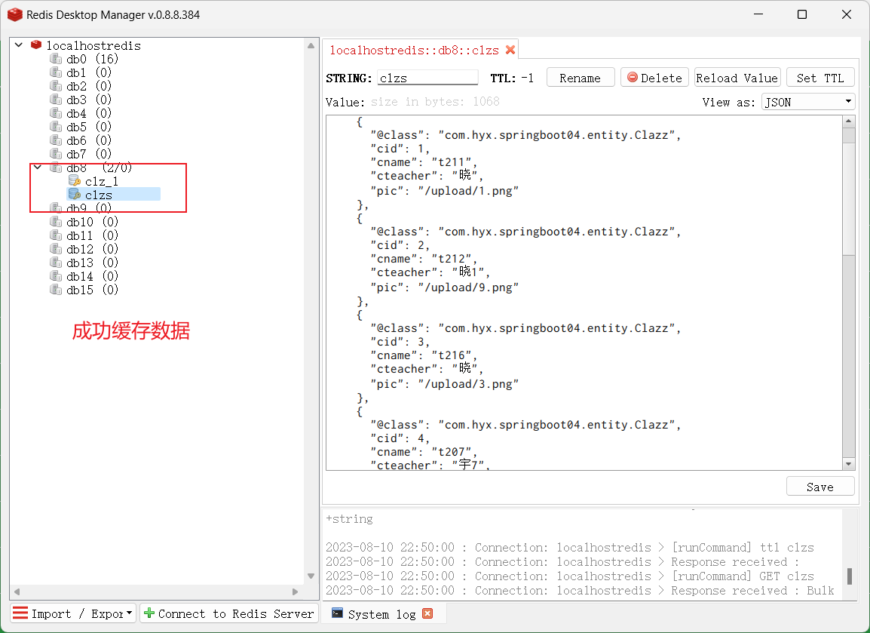This screenshot has width=870, height=633.
Task: Click the tree panel's scroll-down arrow
Action: 311,576
